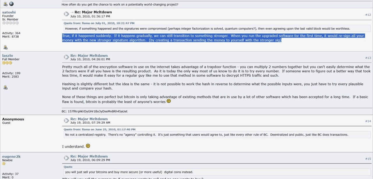Click the post icon on Anonymous's reply
The image size is (373, 179).
[x=66, y=120]
